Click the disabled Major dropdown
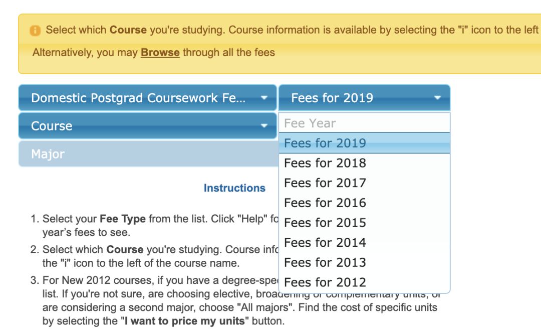 point(149,154)
